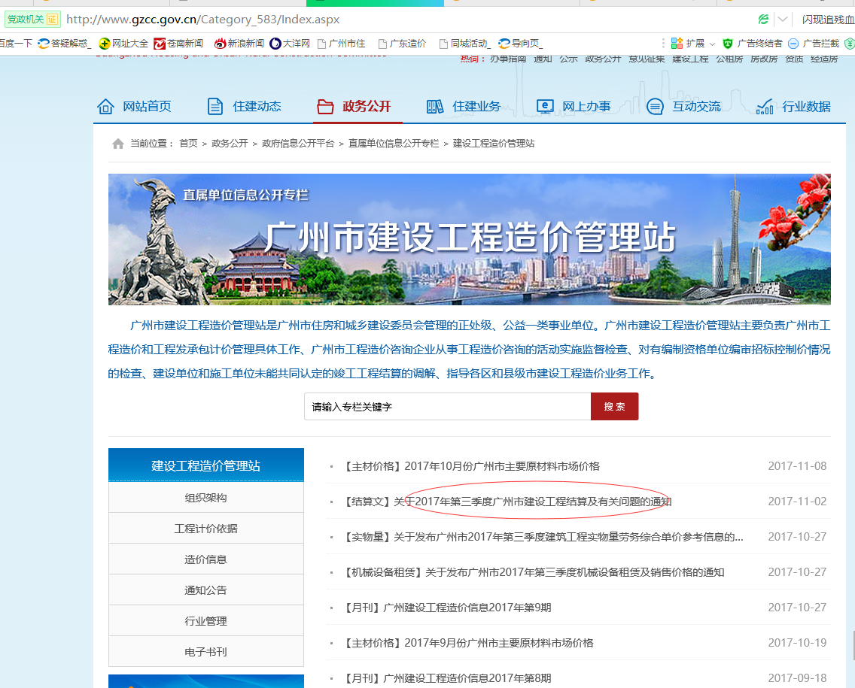Image resolution: width=855 pixels, height=688 pixels.
Task: Click the 广告拦截 blue icon
Action: coord(793,44)
